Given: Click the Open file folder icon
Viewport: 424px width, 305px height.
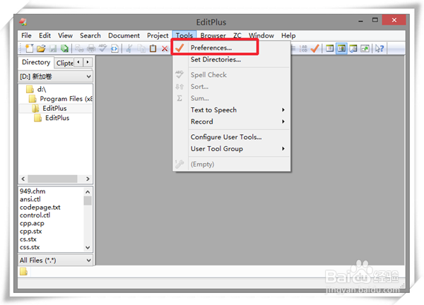Looking at the screenshot, I should pyautogui.click(x=41, y=49).
